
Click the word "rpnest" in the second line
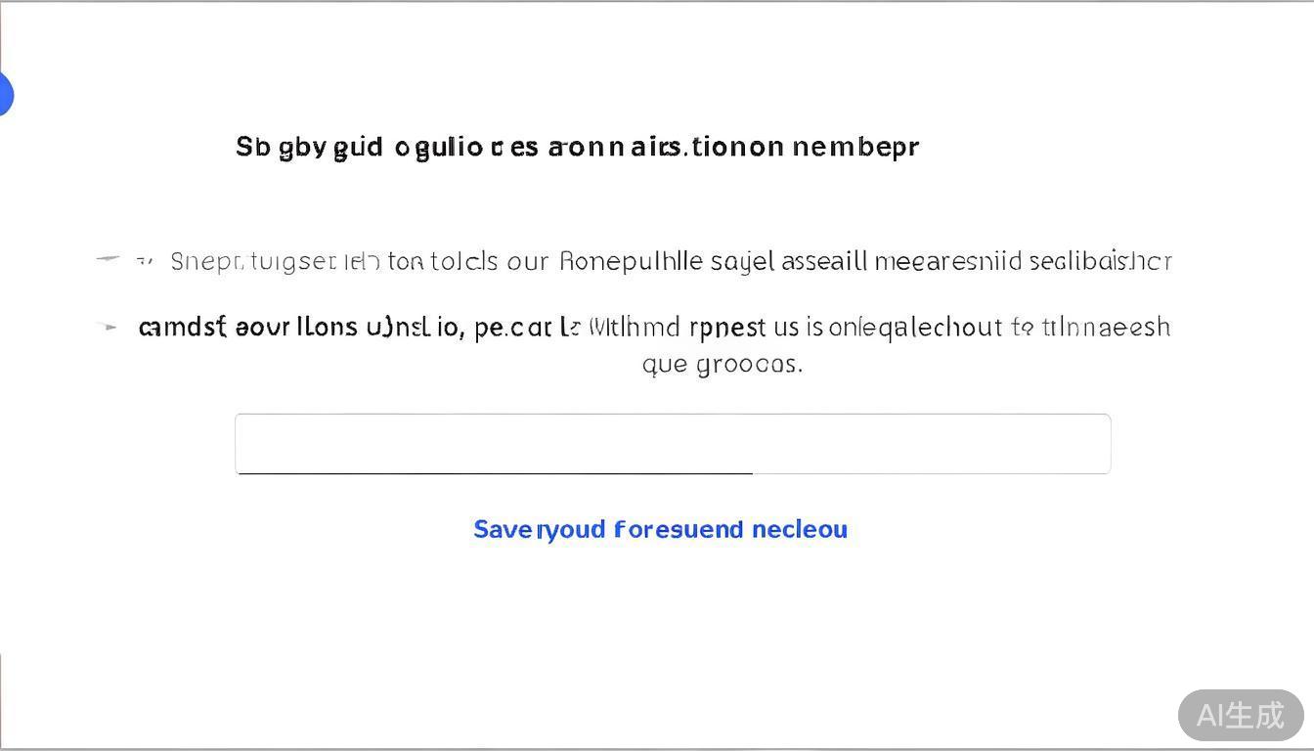point(727,327)
